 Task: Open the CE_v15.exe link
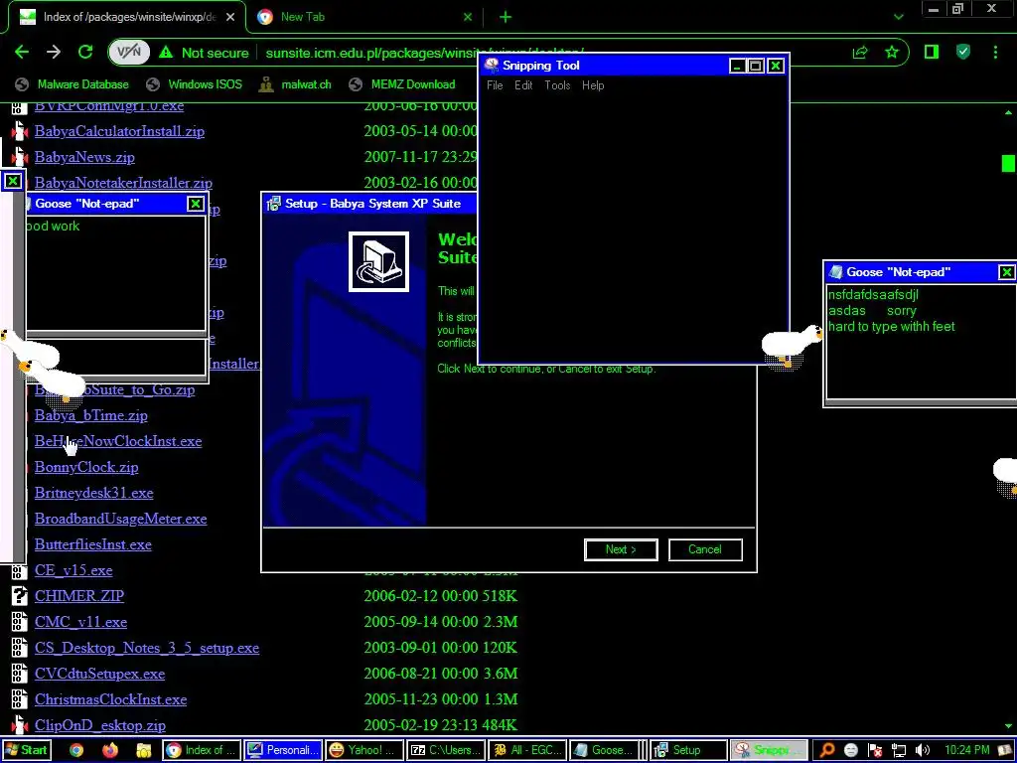pos(73,571)
